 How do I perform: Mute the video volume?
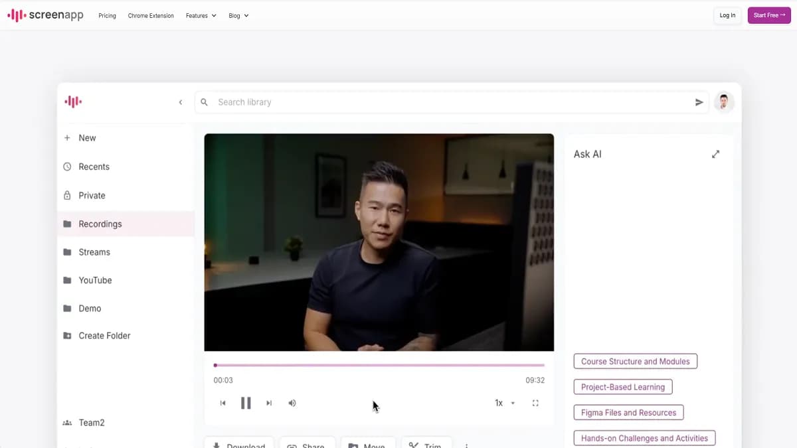click(x=292, y=403)
